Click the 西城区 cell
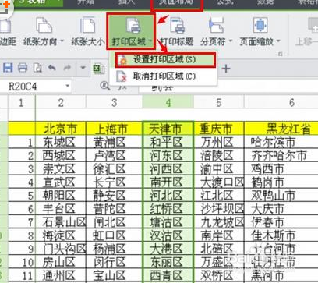Image resolution: width=318 pixels, height=283 pixels. (x=61, y=155)
